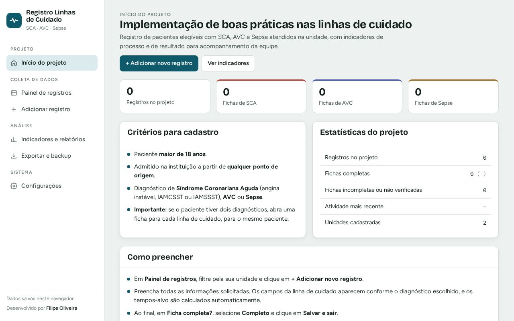Click the Como preencher heading
This screenshot has width=514, height=321.
pyautogui.click(x=160, y=257)
